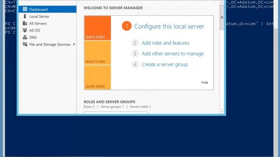This screenshot has height=157, width=280.
Task: Select the WHAT'S NEW tile
Action: click(x=98, y=52)
